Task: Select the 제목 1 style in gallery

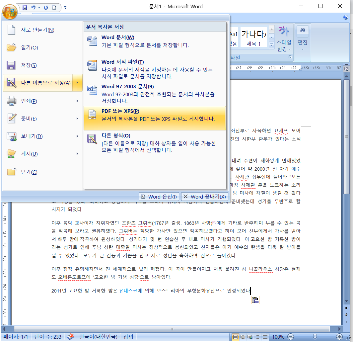Action: 254,37
